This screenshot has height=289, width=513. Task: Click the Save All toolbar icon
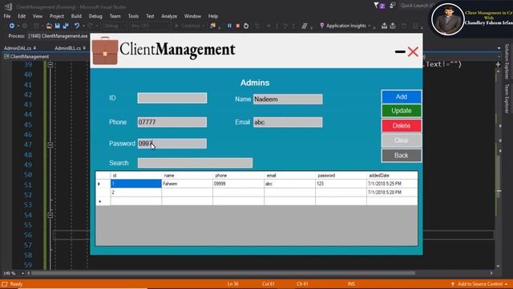[66, 26]
